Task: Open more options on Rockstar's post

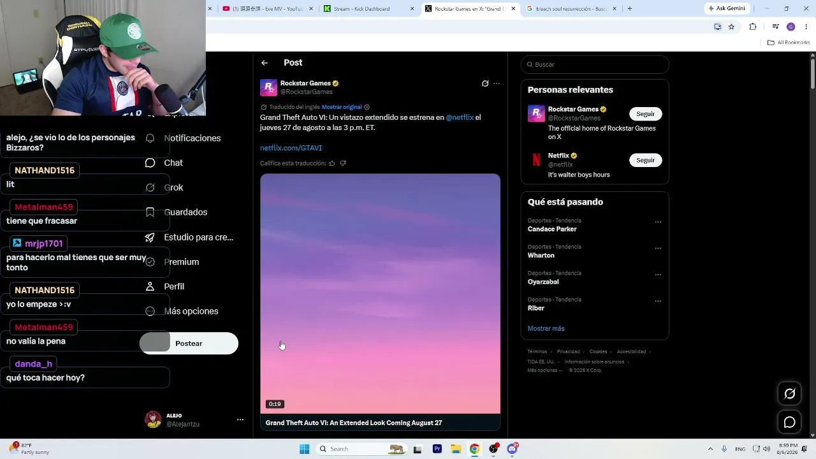Action: pos(497,84)
